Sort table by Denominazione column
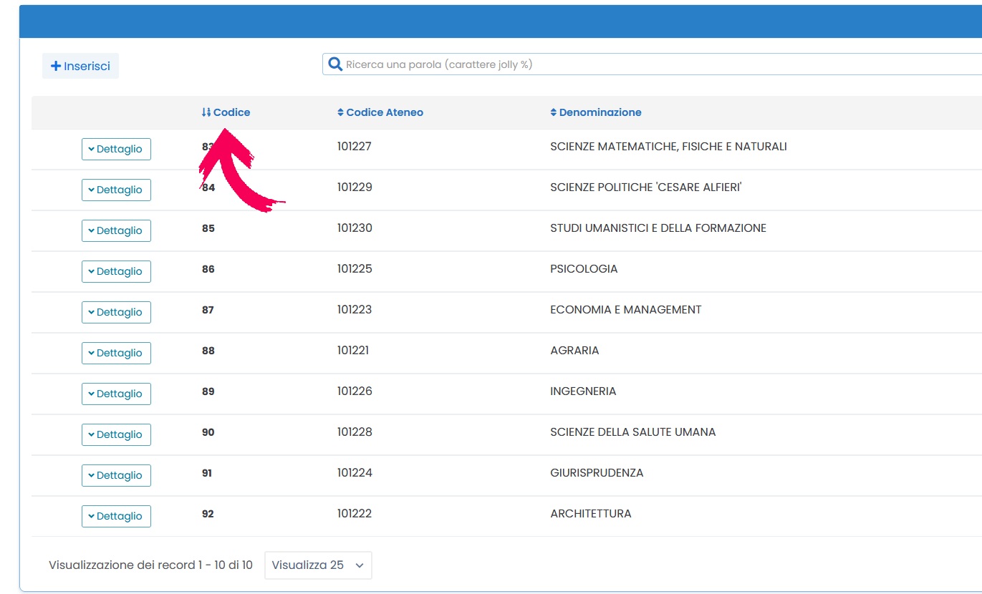 [x=596, y=112]
